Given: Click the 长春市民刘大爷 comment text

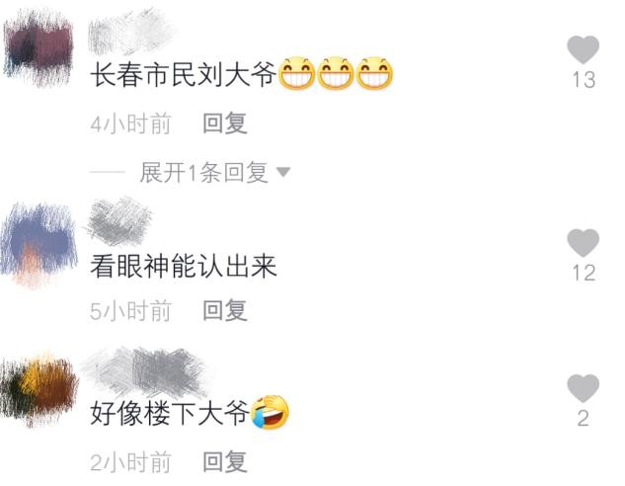Looking at the screenshot, I should 183,74.
